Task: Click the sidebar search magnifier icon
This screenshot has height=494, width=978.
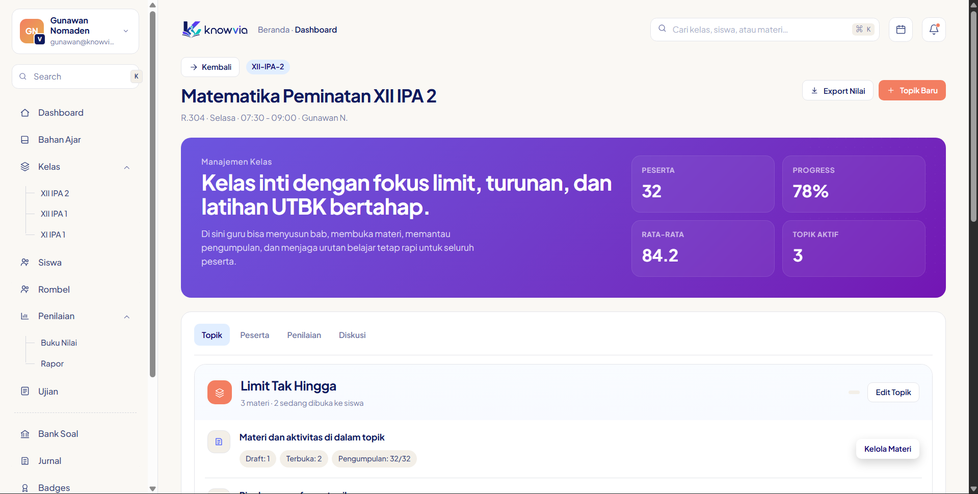Action: pos(23,76)
